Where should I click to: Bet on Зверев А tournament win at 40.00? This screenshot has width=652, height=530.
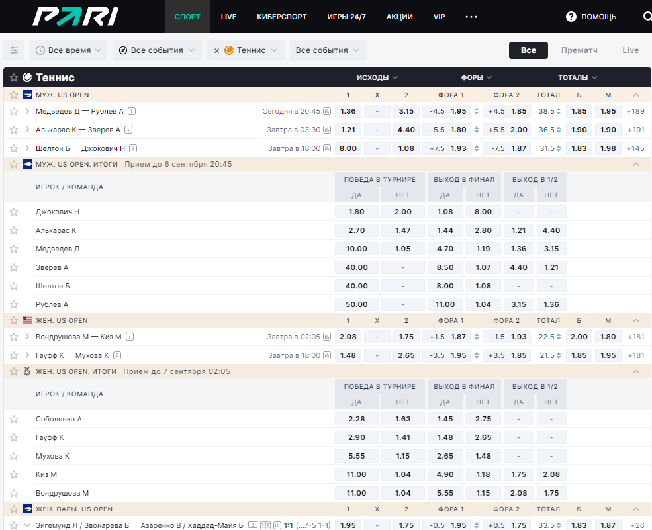(x=357, y=268)
